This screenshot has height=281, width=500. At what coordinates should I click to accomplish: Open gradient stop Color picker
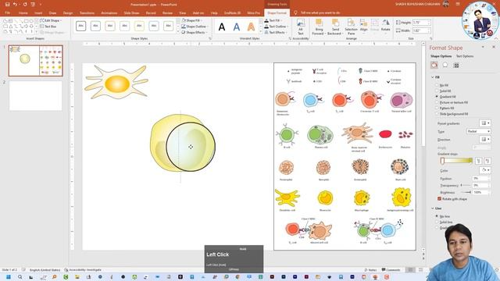tap(485, 170)
